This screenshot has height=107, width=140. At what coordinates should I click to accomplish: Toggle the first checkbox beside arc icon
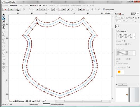(116, 17)
